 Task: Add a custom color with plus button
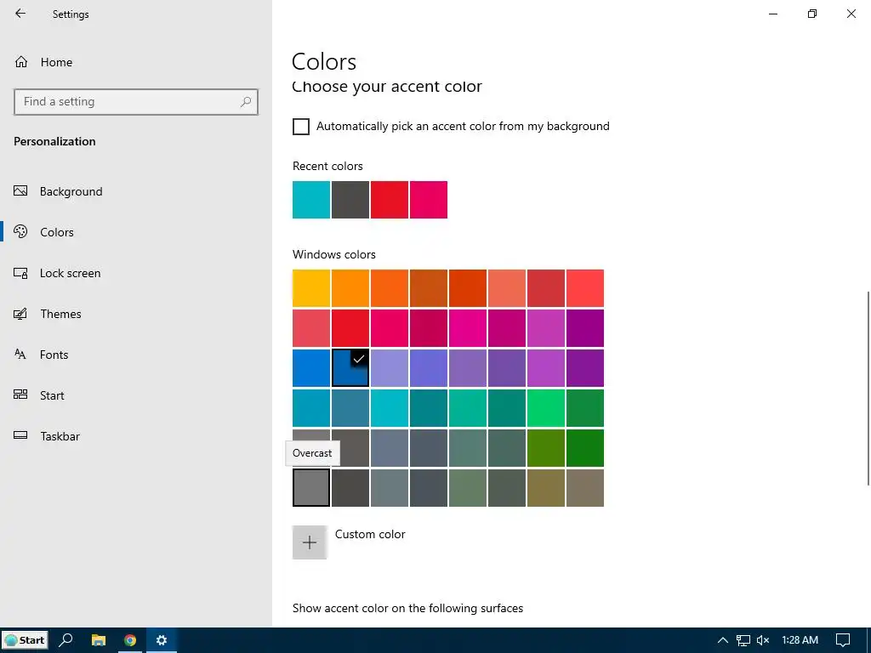pos(310,542)
